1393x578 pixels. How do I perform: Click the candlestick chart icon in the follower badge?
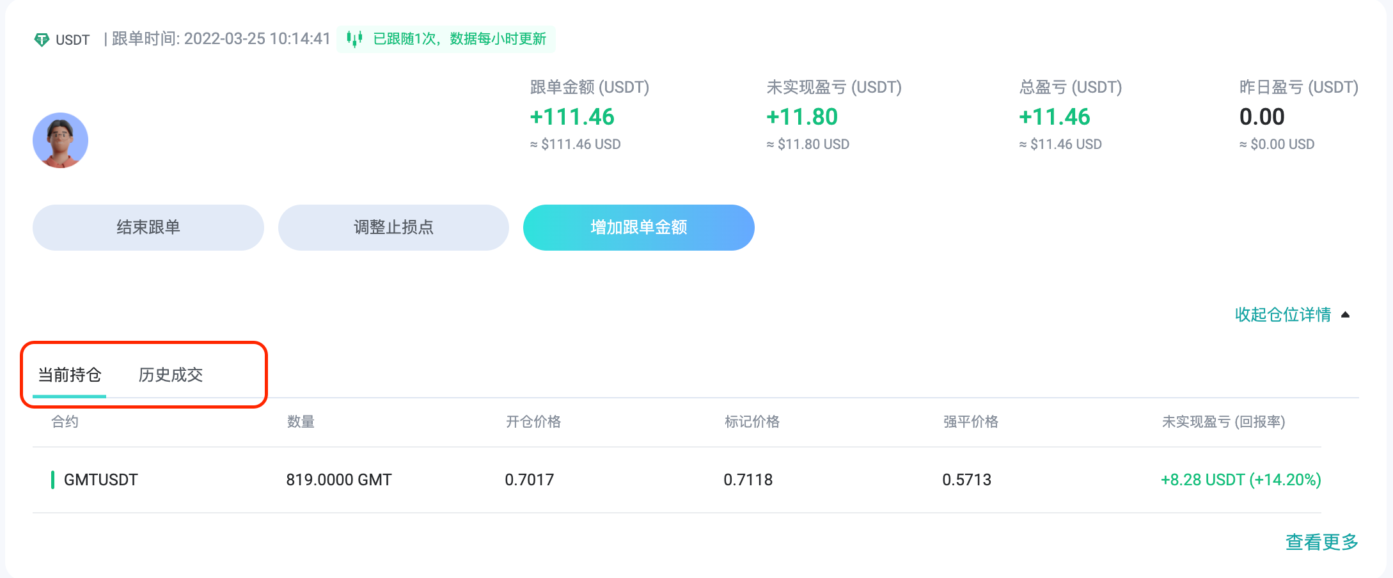coord(354,39)
